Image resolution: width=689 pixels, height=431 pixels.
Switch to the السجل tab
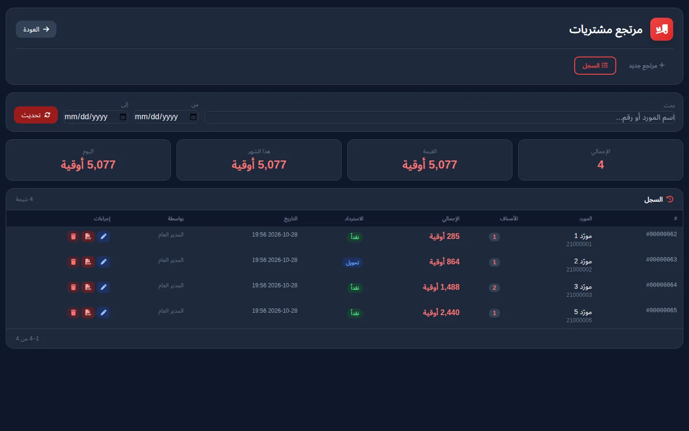[595, 66]
